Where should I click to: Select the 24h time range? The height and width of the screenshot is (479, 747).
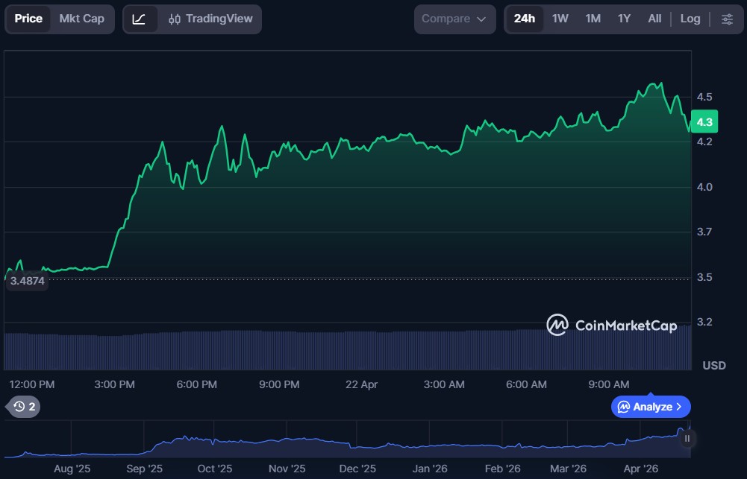(524, 19)
